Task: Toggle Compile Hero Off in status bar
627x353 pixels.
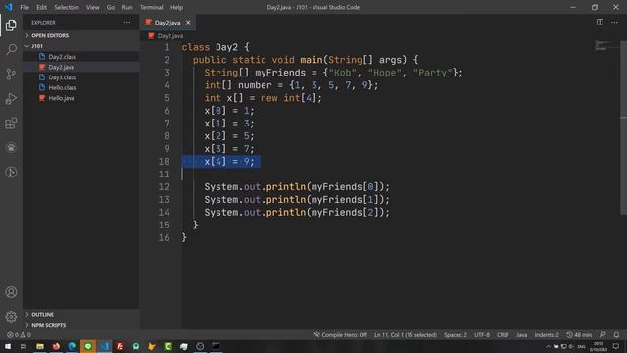Action: point(340,335)
